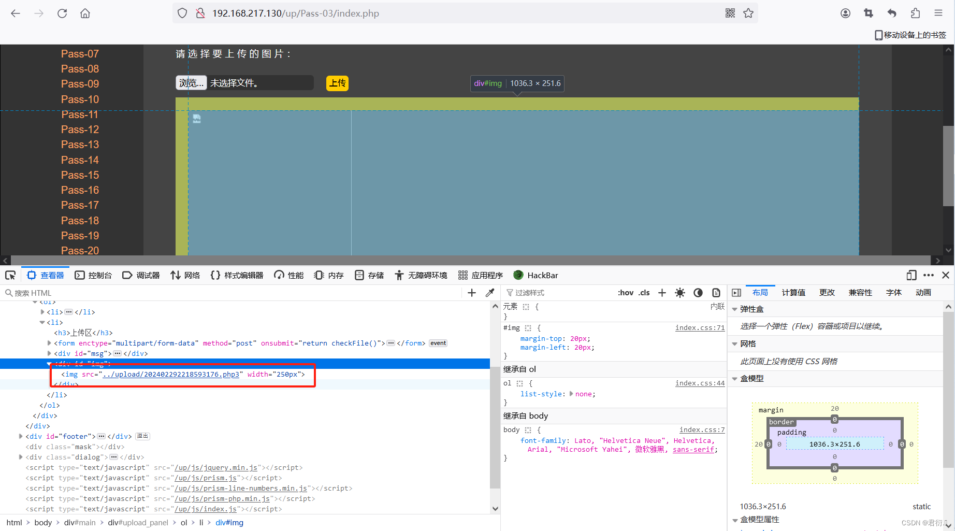Open the Style Editor (样式编辑器) tab
955x531 pixels.
tap(237, 275)
